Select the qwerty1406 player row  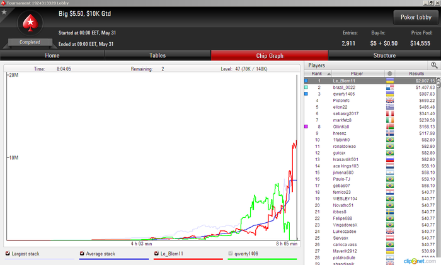pos(370,94)
